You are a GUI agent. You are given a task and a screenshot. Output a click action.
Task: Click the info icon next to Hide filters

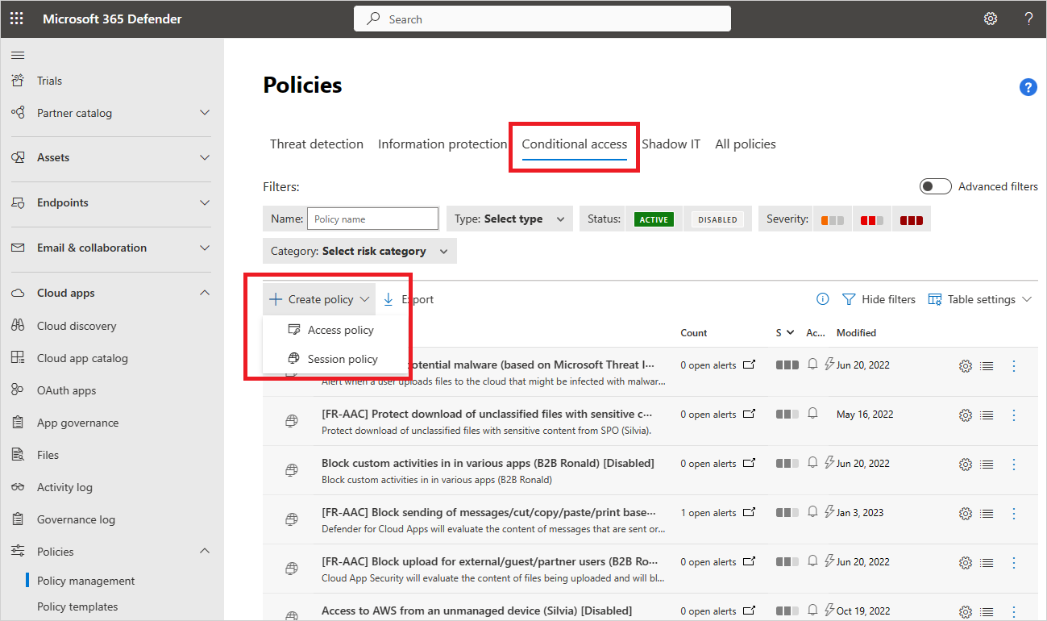[x=822, y=298]
